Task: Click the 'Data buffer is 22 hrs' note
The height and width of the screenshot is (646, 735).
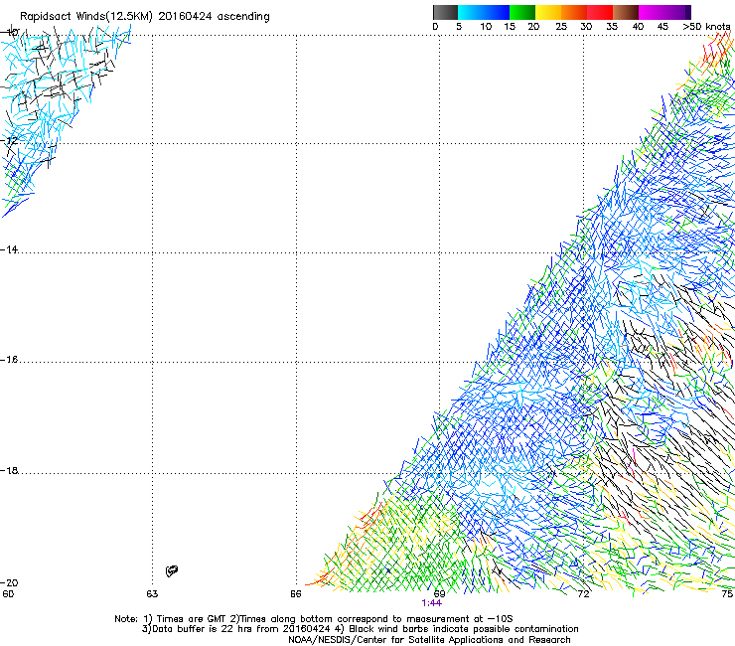Action: 201,629
